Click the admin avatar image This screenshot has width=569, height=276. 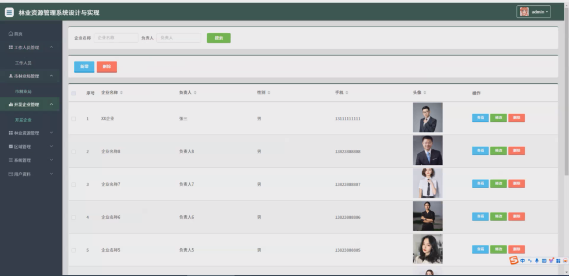tap(524, 12)
